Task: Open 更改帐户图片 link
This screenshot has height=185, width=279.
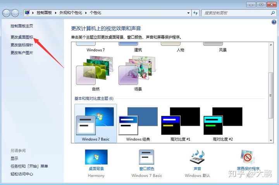Action: [22, 53]
